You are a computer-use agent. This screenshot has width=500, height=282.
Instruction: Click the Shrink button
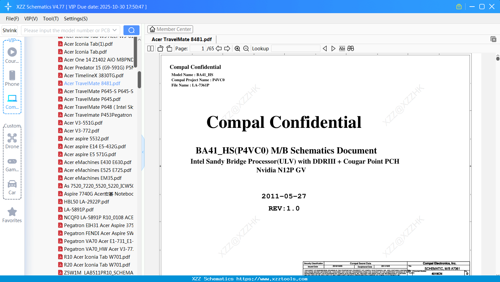(x=10, y=30)
